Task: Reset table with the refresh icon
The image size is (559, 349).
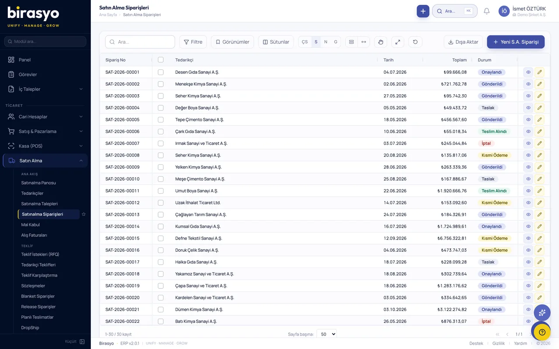Action: click(x=415, y=42)
